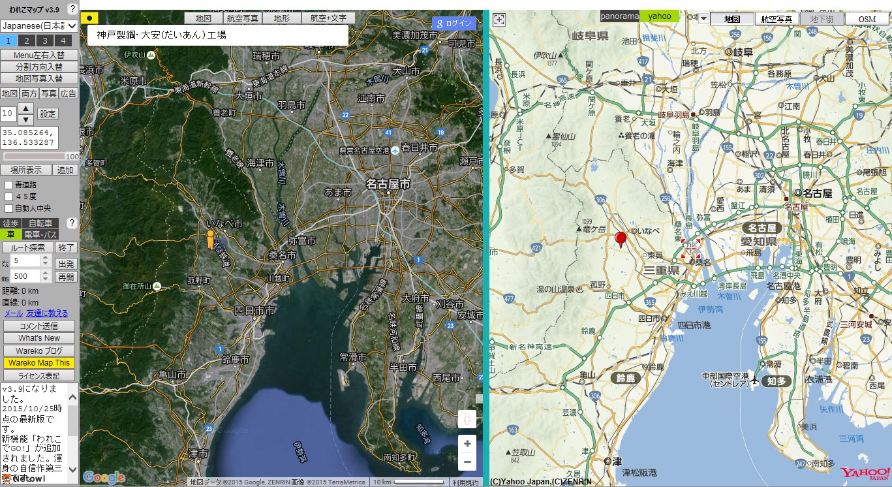Open help question mark beside title
This screenshot has height=487, width=892.
point(72,8)
